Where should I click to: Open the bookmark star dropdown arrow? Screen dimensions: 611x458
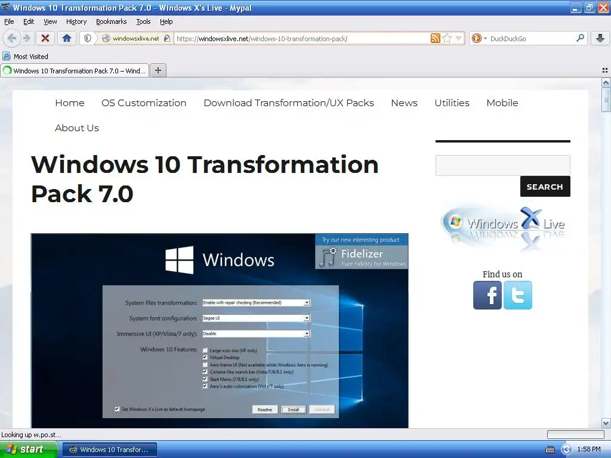coord(458,38)
